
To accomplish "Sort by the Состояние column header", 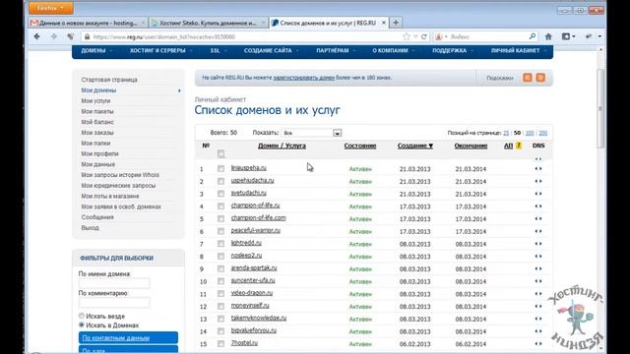I will pos(360,146).
